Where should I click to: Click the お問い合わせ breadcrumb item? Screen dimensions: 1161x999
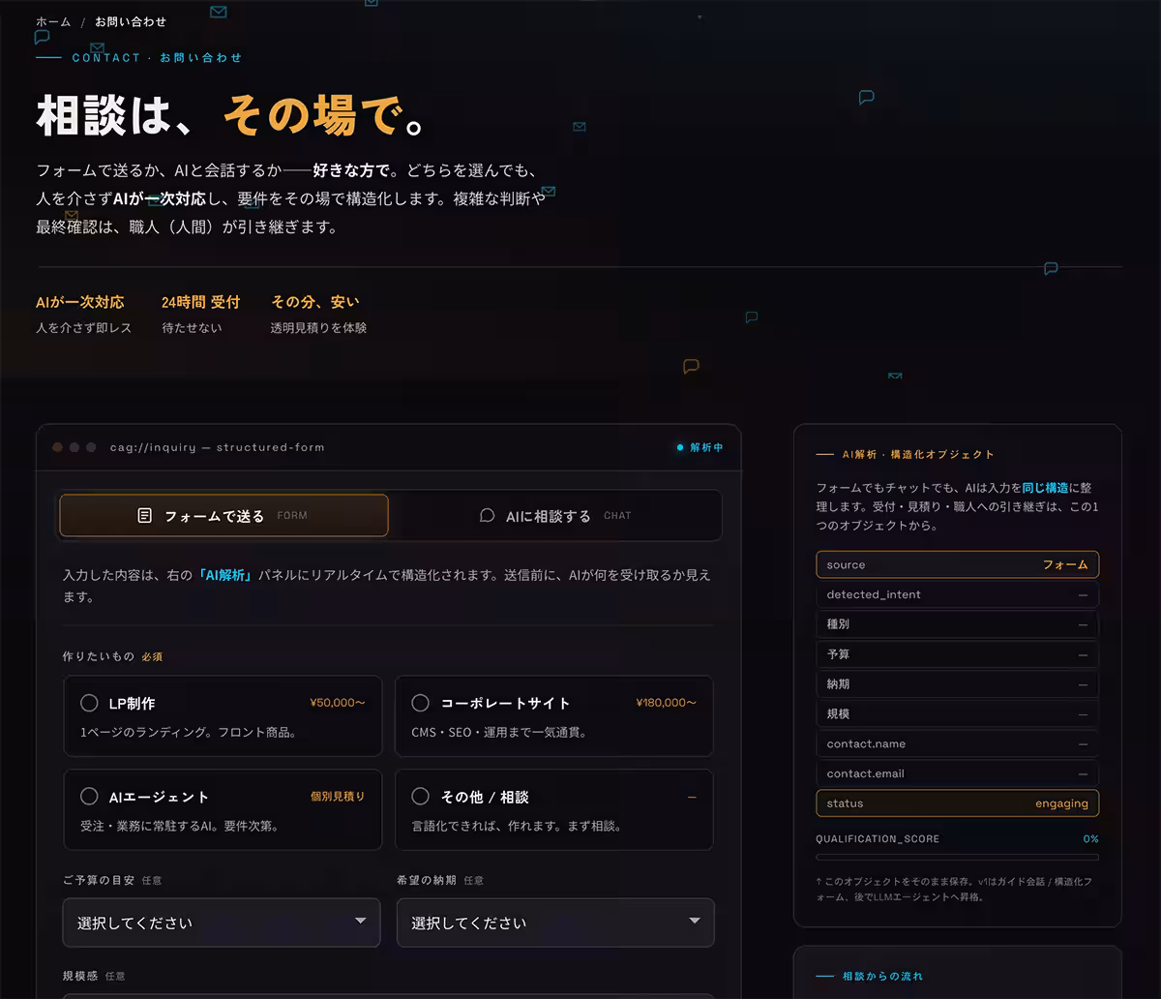131,21
